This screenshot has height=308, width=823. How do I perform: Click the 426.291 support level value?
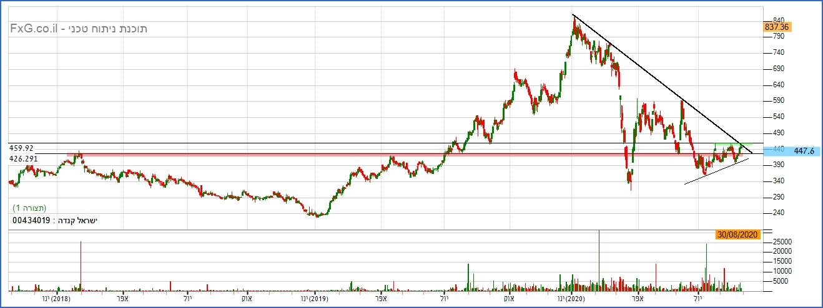(x=24, y=159)
